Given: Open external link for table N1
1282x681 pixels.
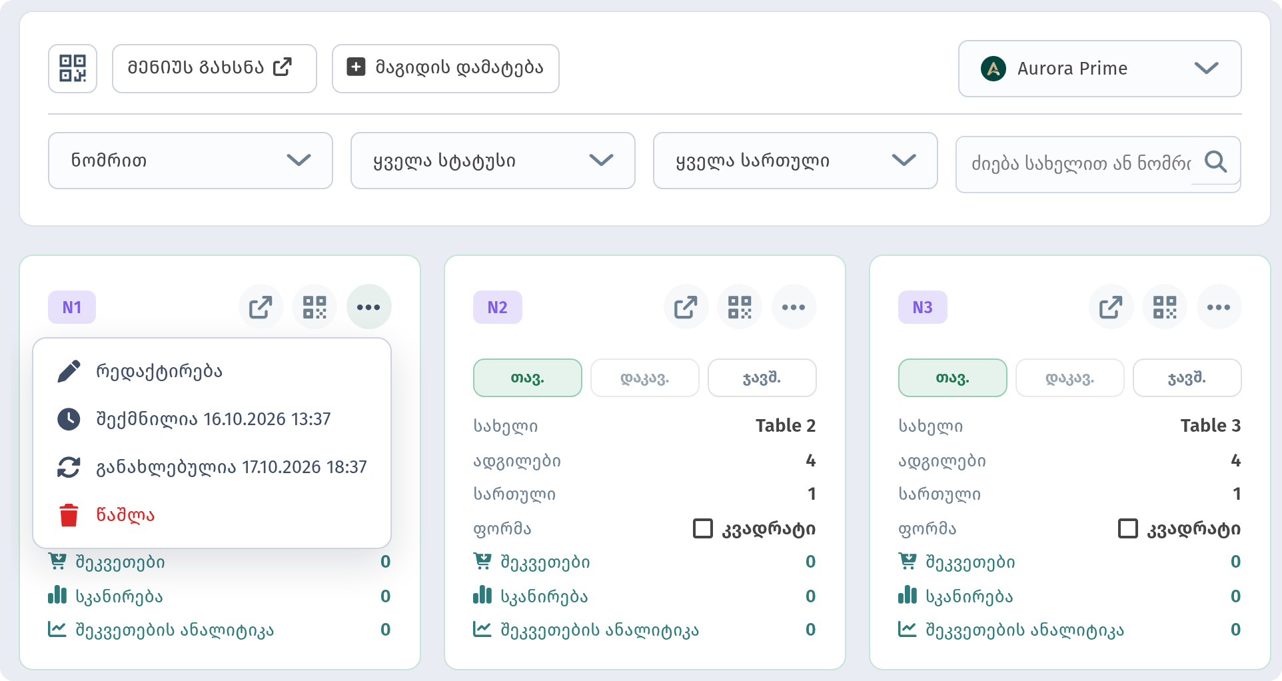Looking at the screenshot, I should pos(261,307).
